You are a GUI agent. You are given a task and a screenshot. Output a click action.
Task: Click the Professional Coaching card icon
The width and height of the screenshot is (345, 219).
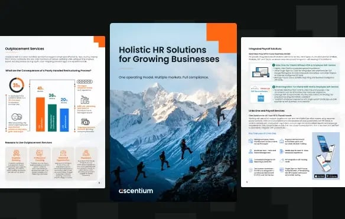(x=40, y=153)
